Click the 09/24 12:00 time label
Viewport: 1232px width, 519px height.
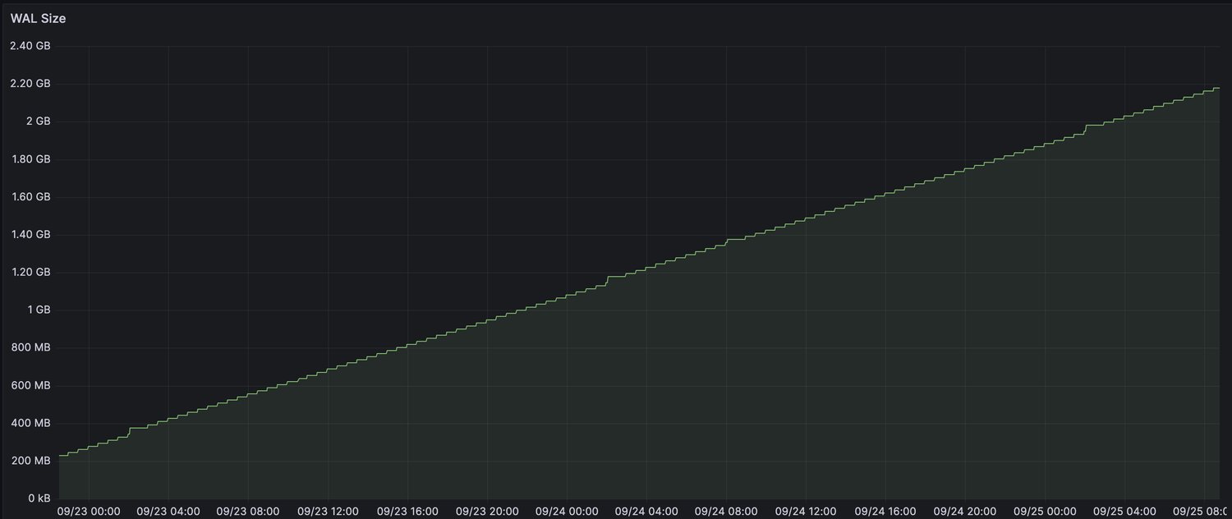[x=806, y=512]
